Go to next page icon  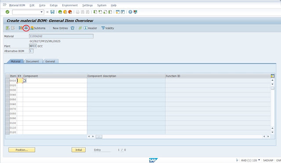tap(105, 12)
